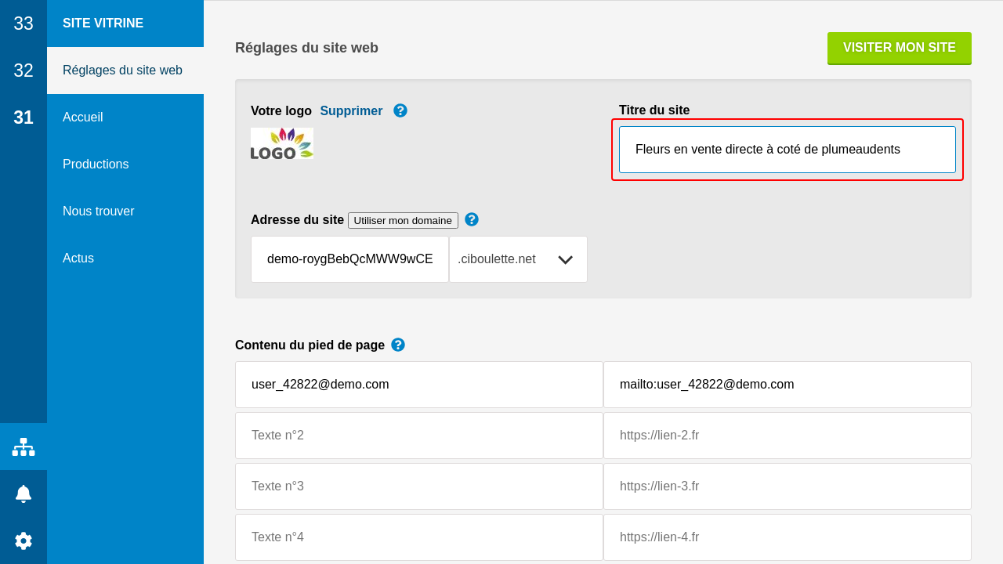Focus the Titre du site text field
Viewport: 1003px width, 564px height.
[787, 150]
